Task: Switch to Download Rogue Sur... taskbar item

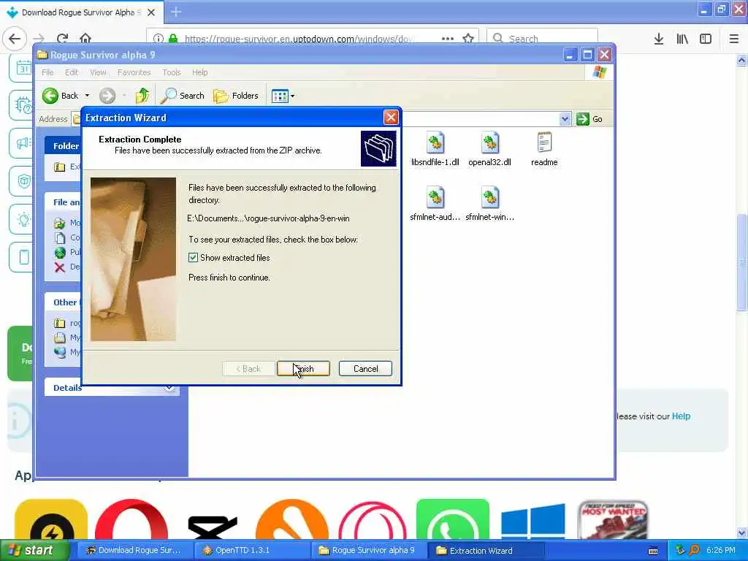Action: [x=135, y=551]
